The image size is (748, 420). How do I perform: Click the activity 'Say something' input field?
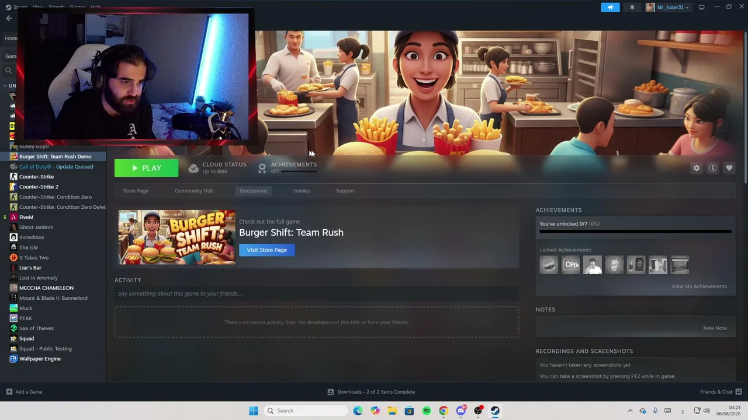click(317, 293)
